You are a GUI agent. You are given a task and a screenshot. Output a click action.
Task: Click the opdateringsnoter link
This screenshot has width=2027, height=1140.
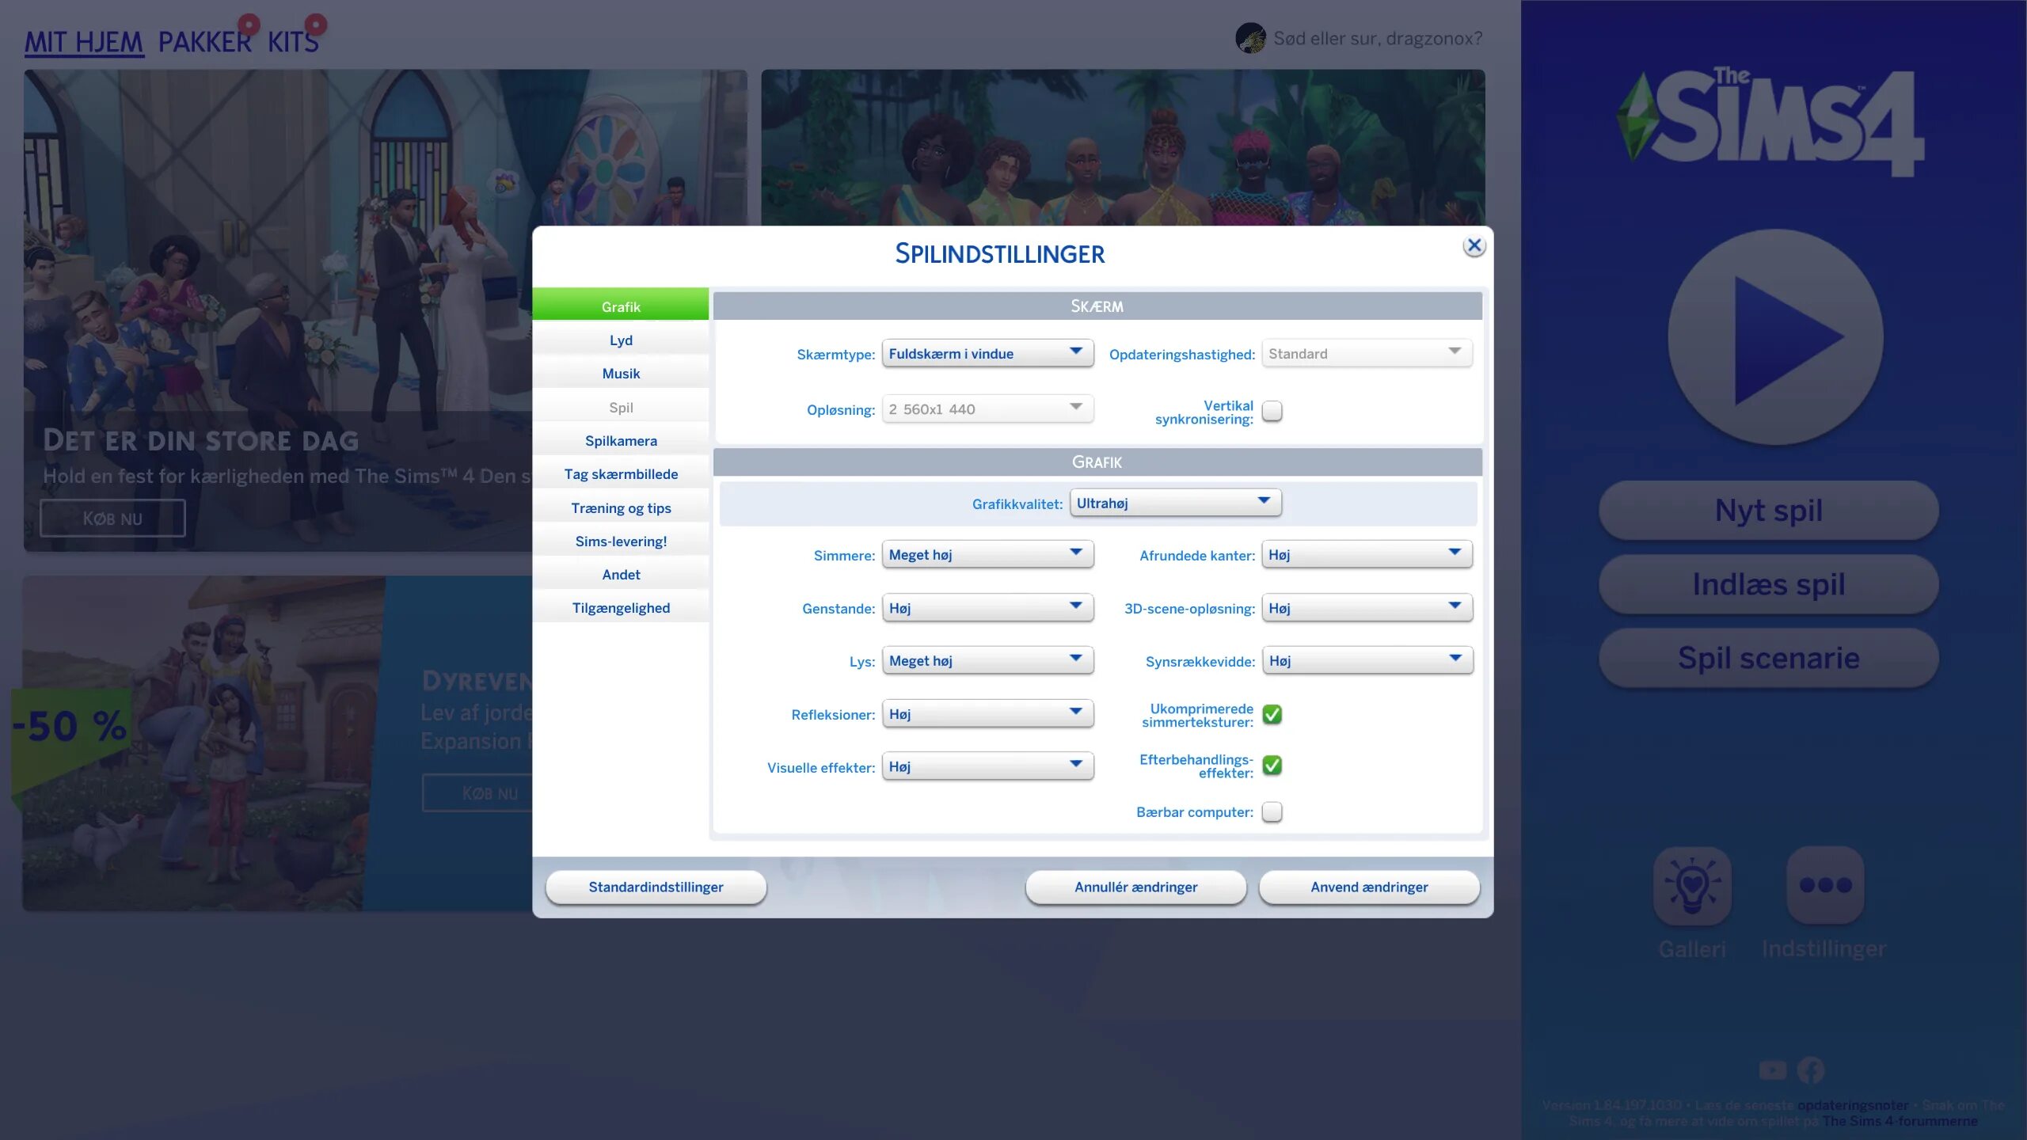point(1852,1104)
